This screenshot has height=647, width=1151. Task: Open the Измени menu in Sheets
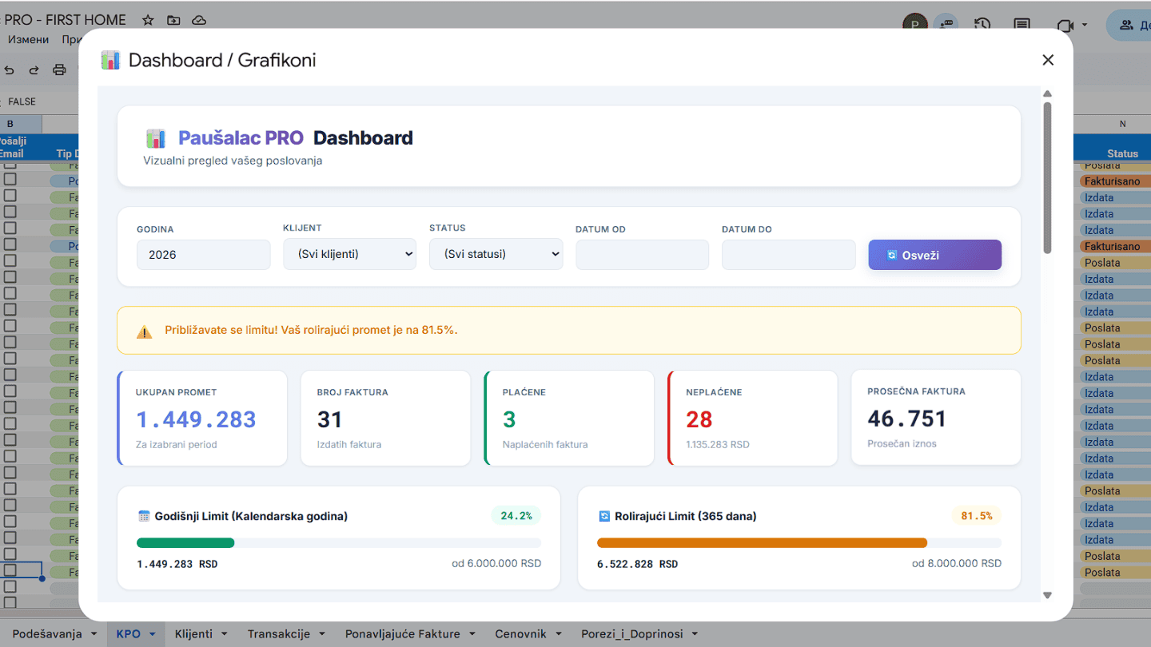point(28,39)
